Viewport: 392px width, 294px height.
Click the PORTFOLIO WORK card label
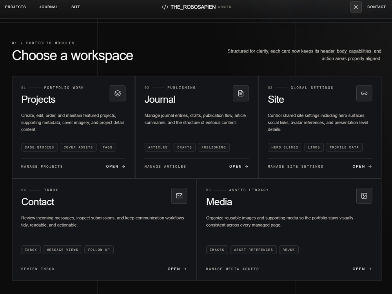(64, 88)
